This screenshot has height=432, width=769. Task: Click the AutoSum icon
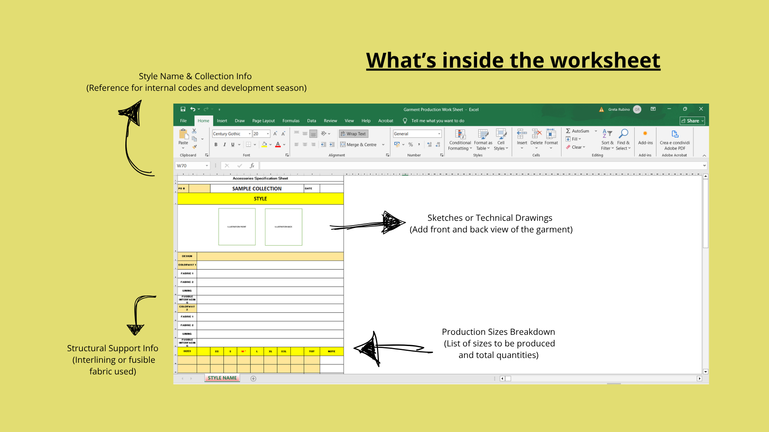pos(568,131)
